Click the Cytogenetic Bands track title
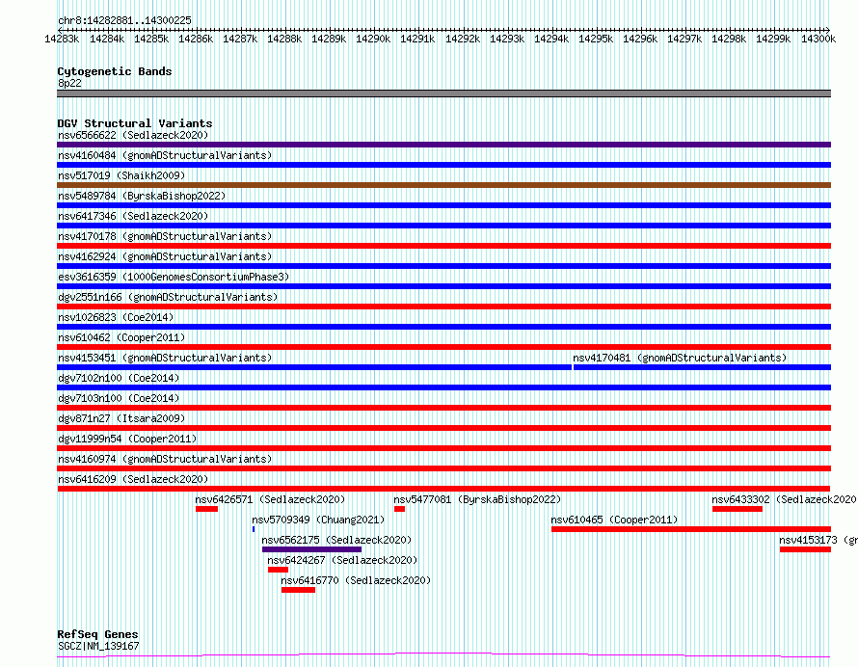The image size is (858, 667). coord(115,71)
